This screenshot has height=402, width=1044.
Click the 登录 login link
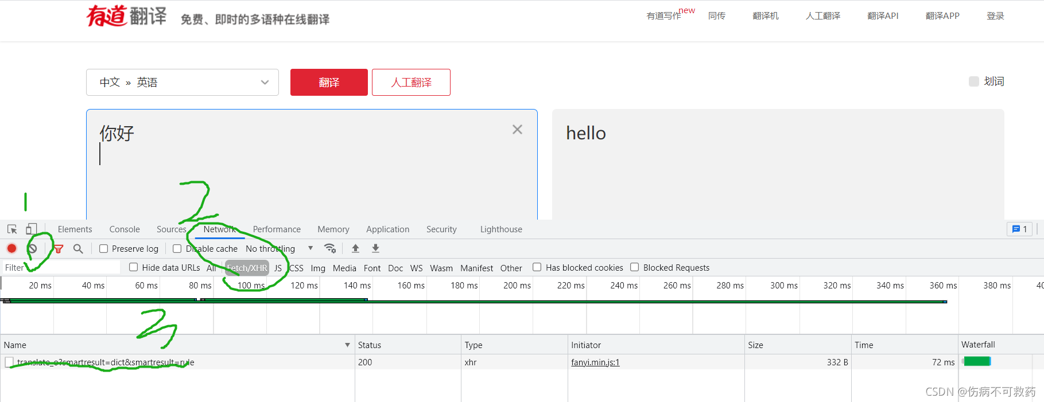[995, 15]
